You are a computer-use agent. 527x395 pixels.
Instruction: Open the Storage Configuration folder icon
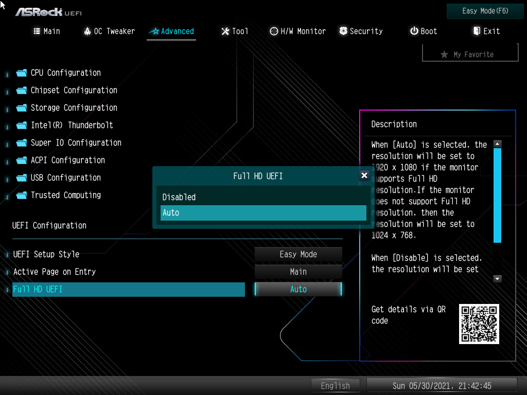click(x=21, y=108)
